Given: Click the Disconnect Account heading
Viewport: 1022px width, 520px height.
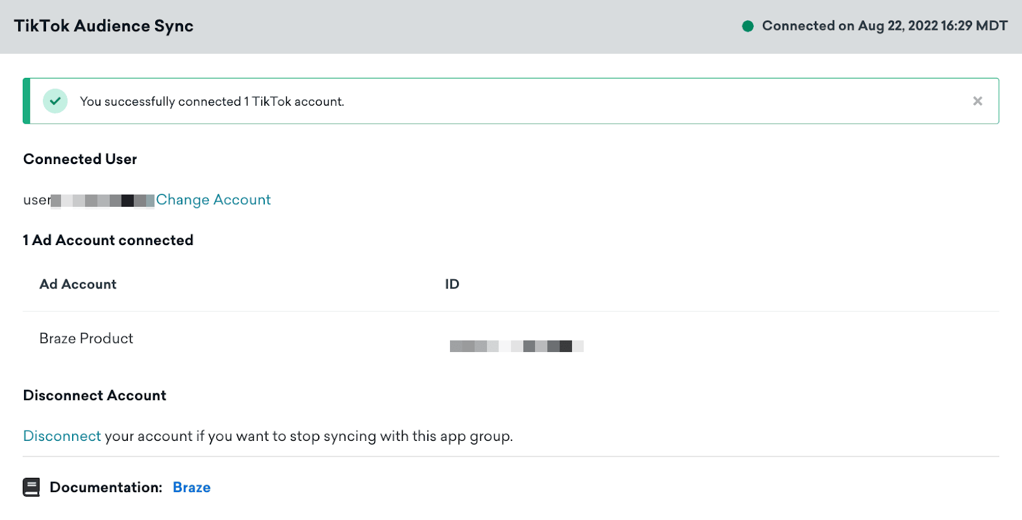Looking at the screenshot, I should click(x=95, y=396).
